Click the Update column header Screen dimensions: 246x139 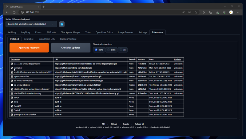(177, 59)
